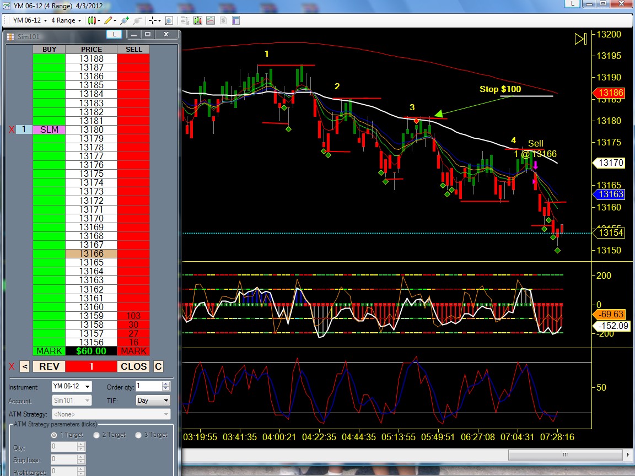Select the drawing tools pencil icon

click(108, 20)
